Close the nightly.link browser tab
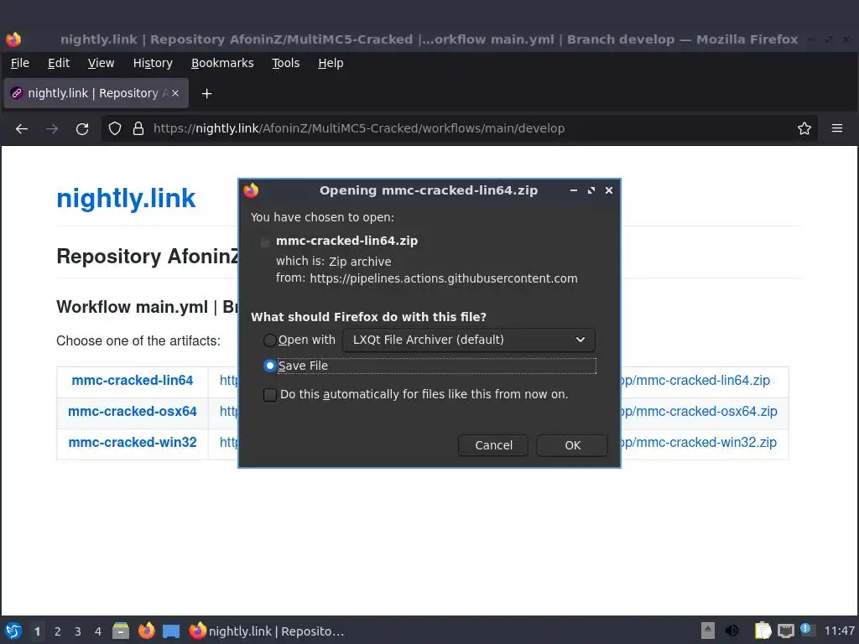 (x=175, y=93)
